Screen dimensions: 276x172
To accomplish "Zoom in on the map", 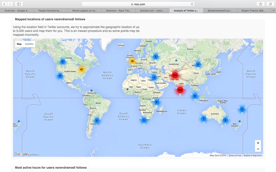I will [x=258, y=143].
